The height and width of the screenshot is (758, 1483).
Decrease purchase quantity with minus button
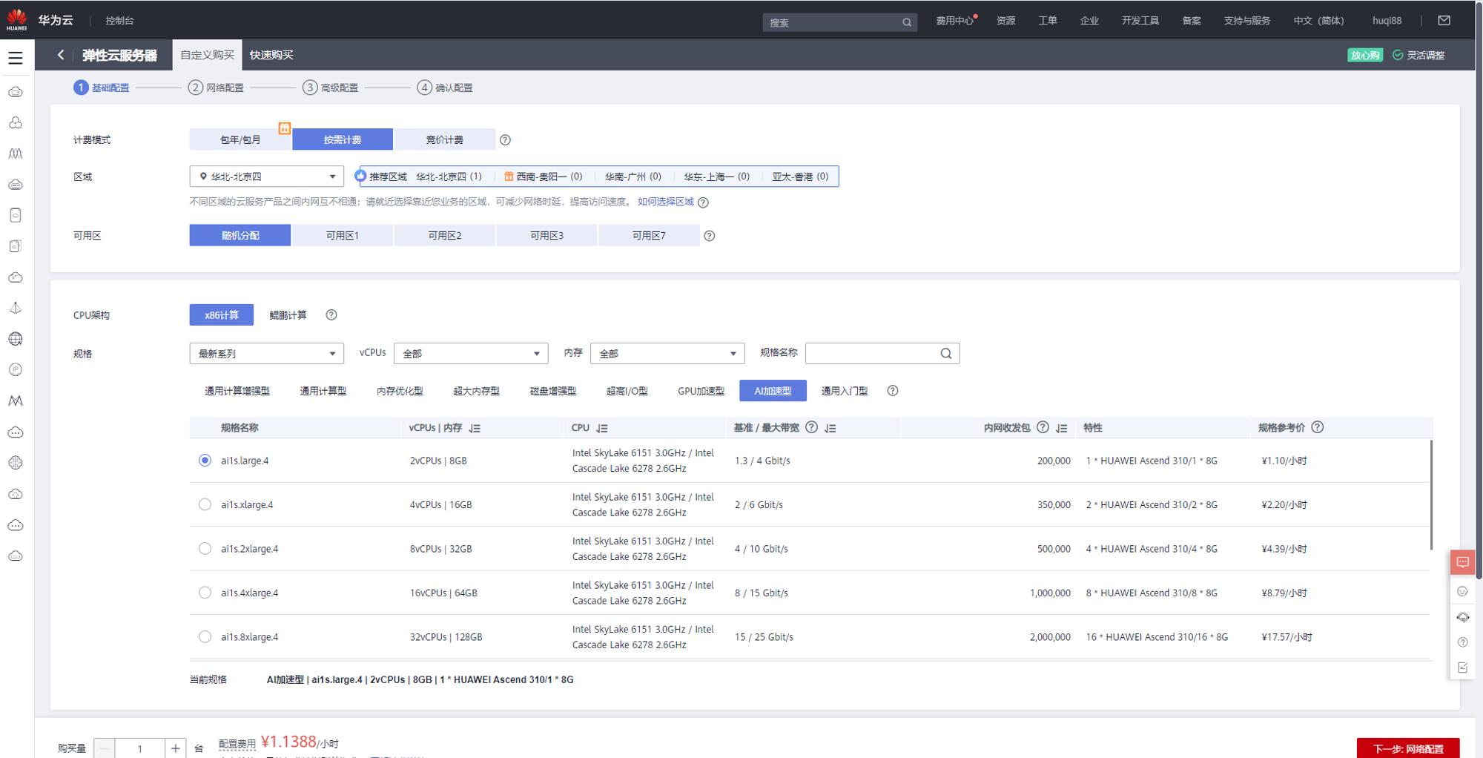tap(105, 748)
